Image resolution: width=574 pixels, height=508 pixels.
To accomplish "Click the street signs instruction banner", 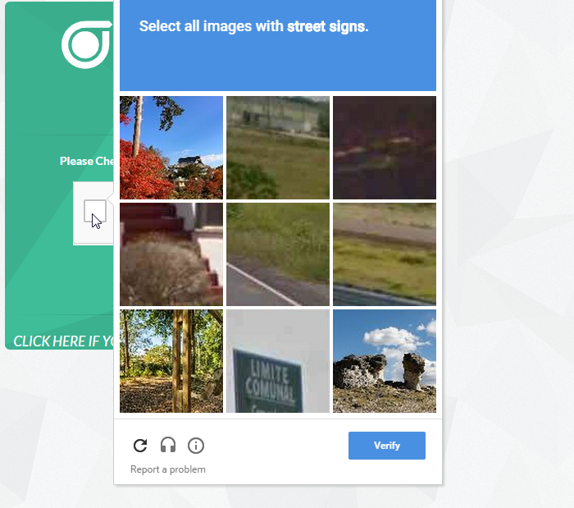I will pos(278,44).
